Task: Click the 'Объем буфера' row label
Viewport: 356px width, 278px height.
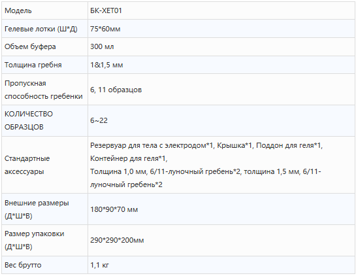Action: coord(30,46)
